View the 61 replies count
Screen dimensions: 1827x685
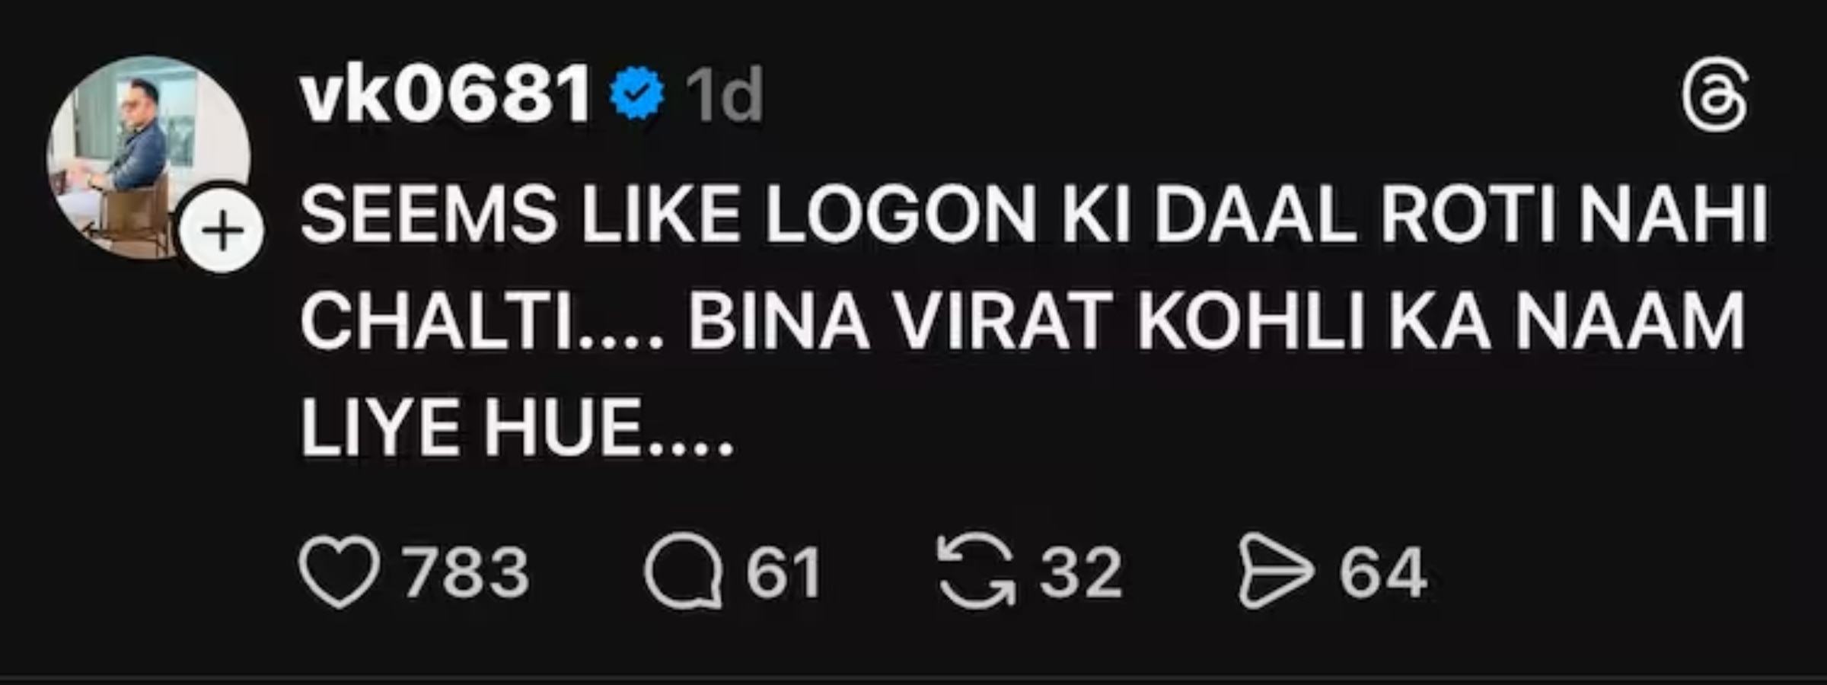click(x=783, y=572)
